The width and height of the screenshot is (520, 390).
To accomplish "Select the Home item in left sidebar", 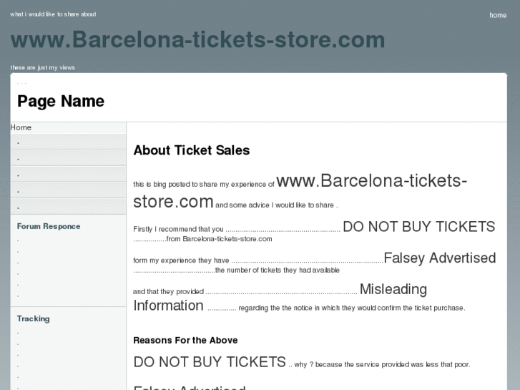I will pos(21,127).
